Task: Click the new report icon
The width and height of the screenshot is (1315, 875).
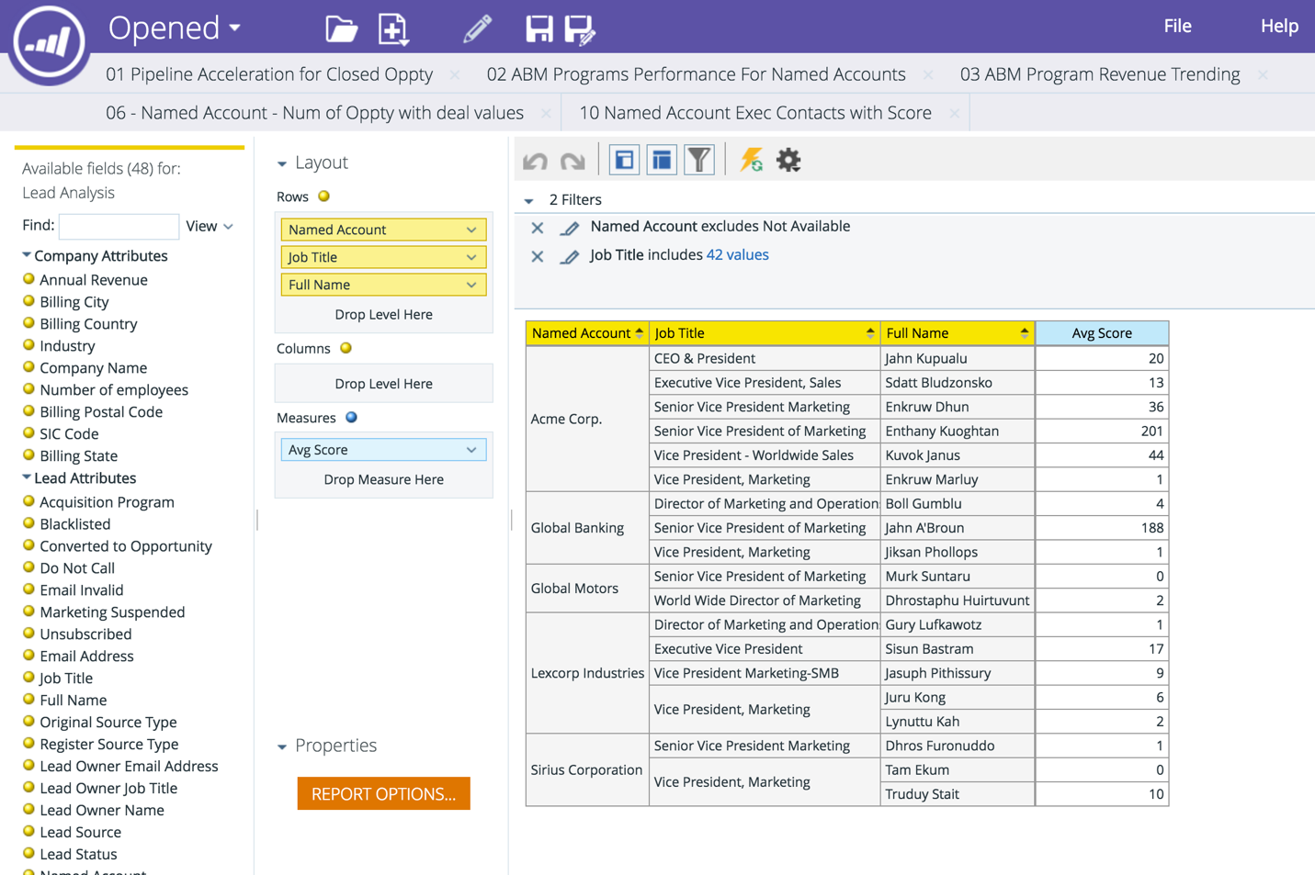Action: pos(393,29)
